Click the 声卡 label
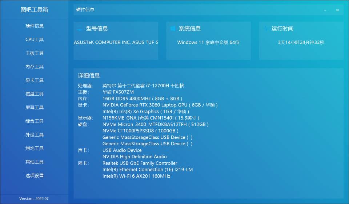Viewport: 349px width, 204px height. pos(83,150)
